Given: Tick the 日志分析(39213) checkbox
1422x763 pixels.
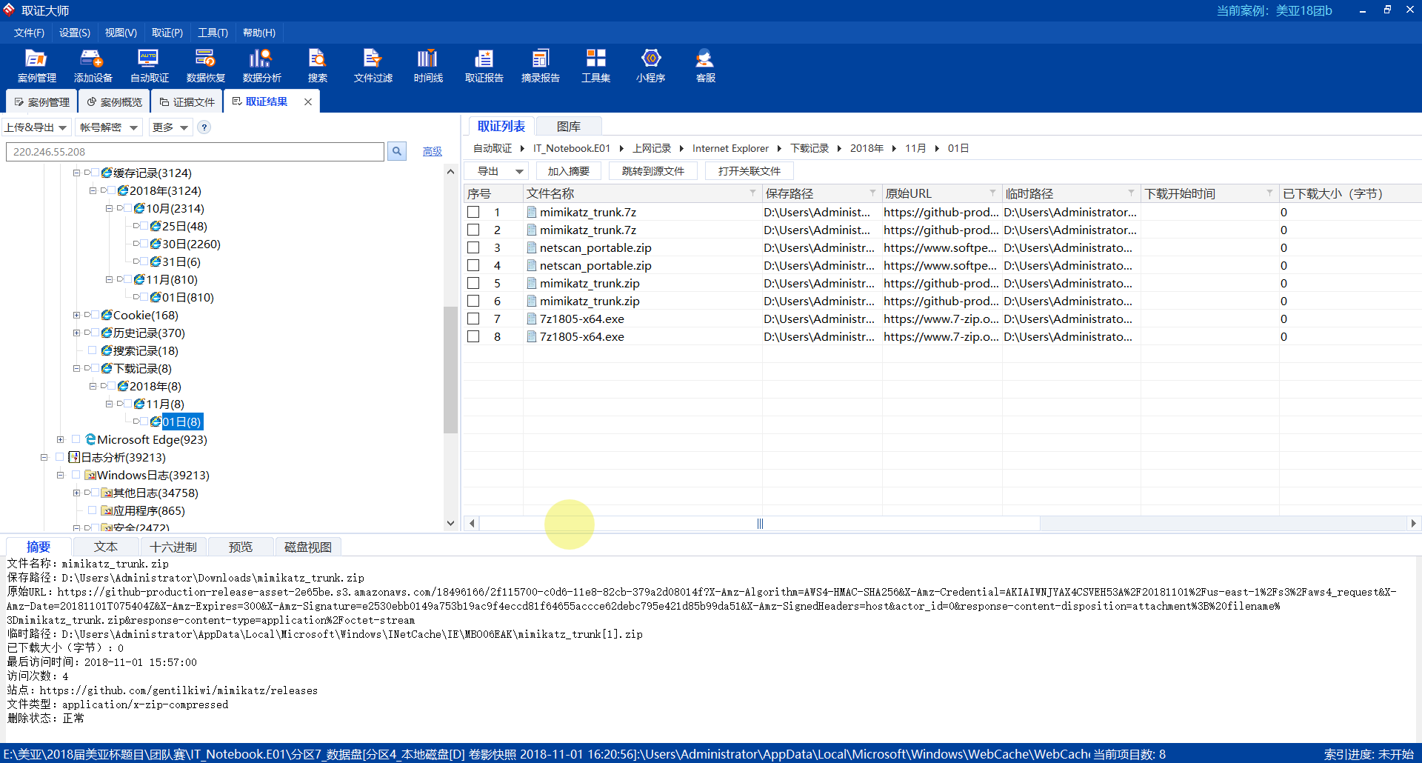Looking at the screenshot, I should 60,457.
